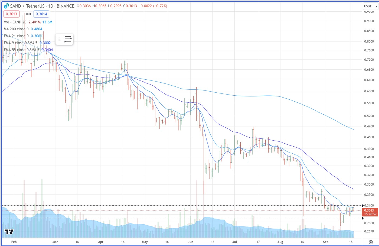Click the EMA 21 value 0.3061

[x=36, y=36]
